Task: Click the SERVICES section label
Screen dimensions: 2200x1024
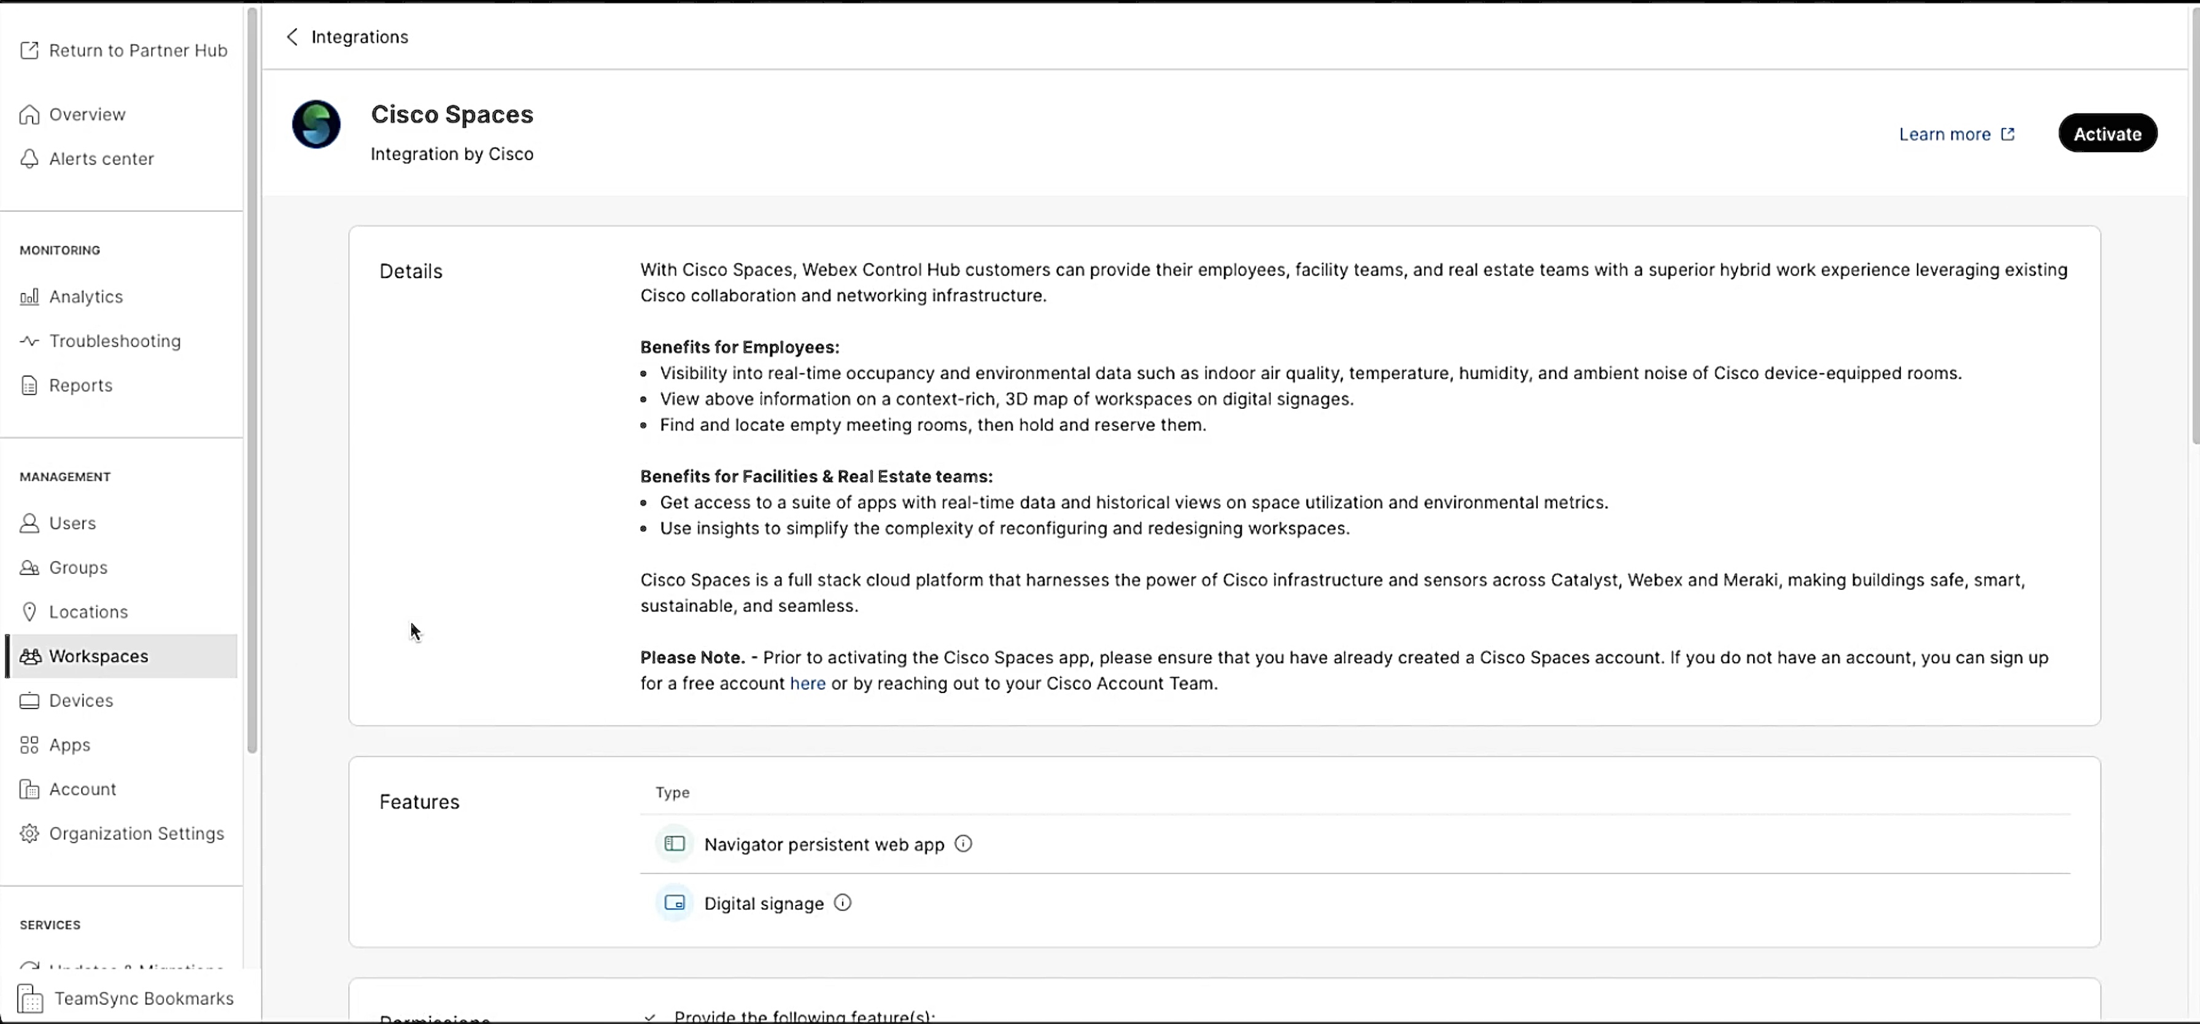Action: (50, 925)
